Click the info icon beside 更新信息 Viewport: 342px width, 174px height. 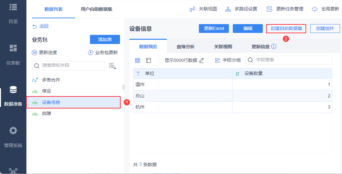pos(274,47)
